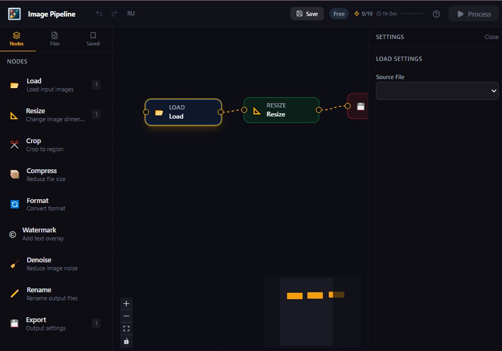Click the Export node input port
Screen dimensions: 502x351
point(347,106)
